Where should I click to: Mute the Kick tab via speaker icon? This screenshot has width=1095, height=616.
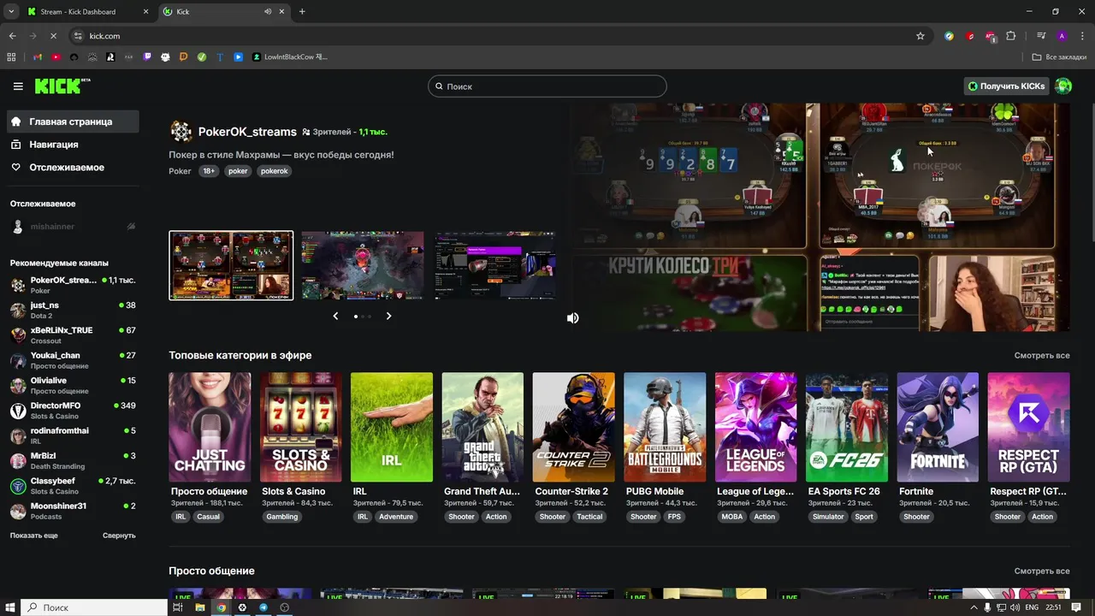click(268, 12)
